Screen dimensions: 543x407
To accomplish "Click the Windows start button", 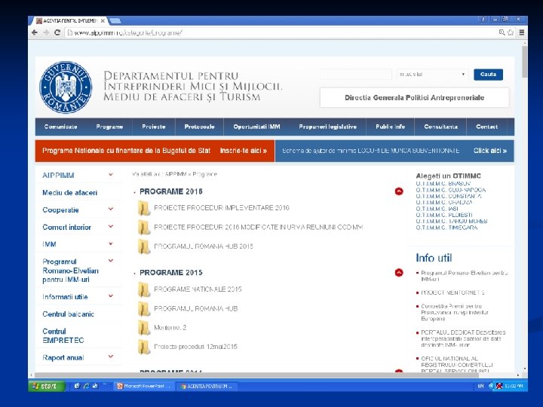I will pos(47,386).
